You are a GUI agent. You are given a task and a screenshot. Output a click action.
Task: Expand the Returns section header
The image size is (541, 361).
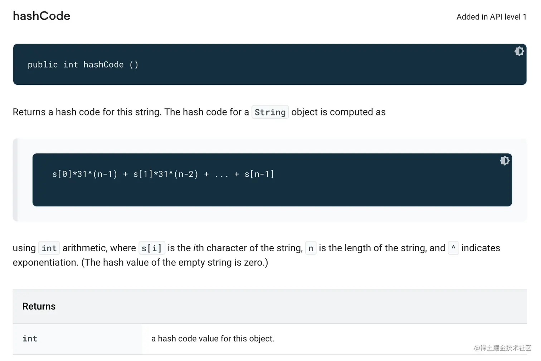[x=39, y=306]
